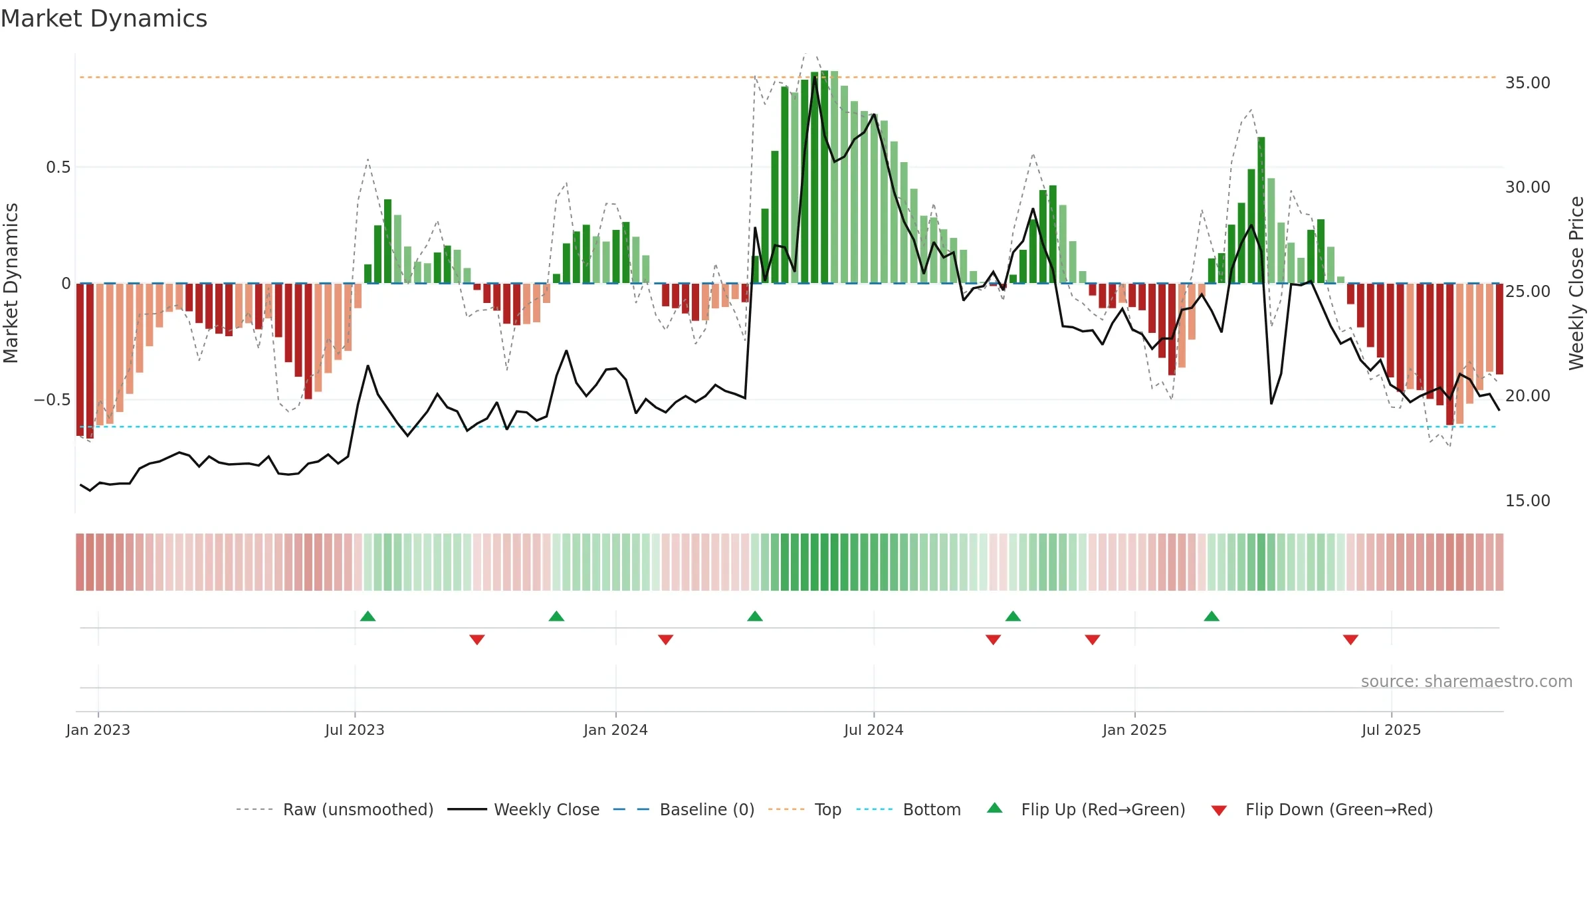
Task: Click the red triangle icon in the legend
Action: click(1219, 811)
